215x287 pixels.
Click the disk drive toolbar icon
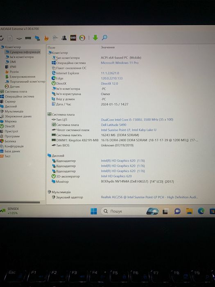click(x=19, y=38)
